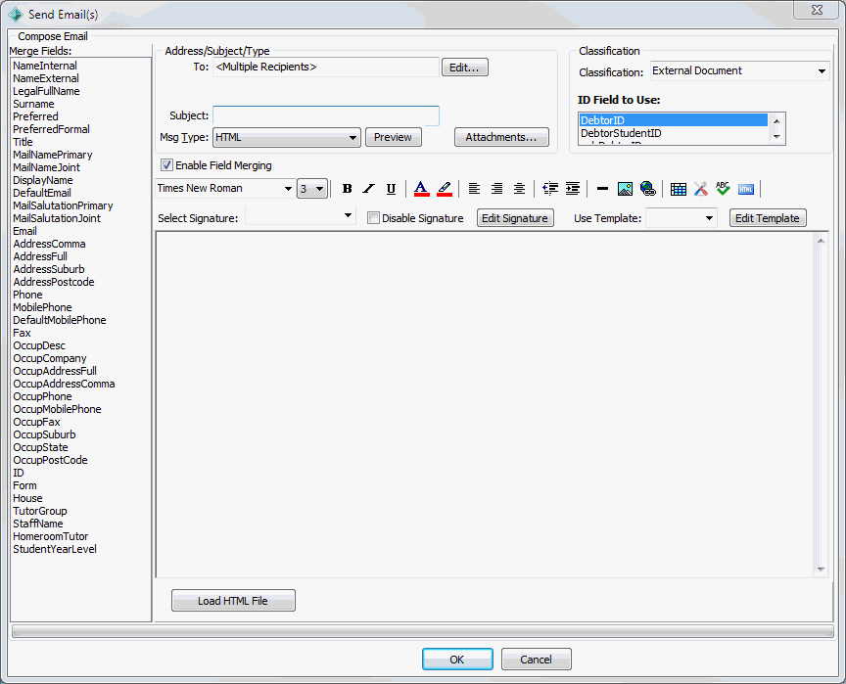
Task: Decrease paragraph indent
Action: tap(550, 189)
